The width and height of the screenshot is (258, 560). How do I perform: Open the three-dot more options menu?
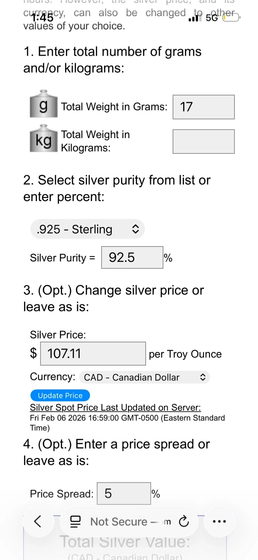(x=219, y=521)
